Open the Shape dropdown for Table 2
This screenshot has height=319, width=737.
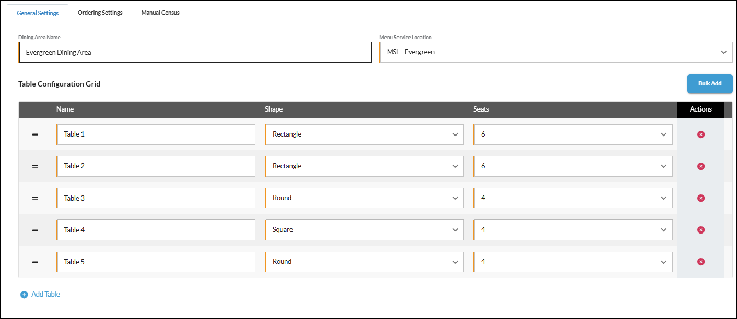(x=364, y=166)
